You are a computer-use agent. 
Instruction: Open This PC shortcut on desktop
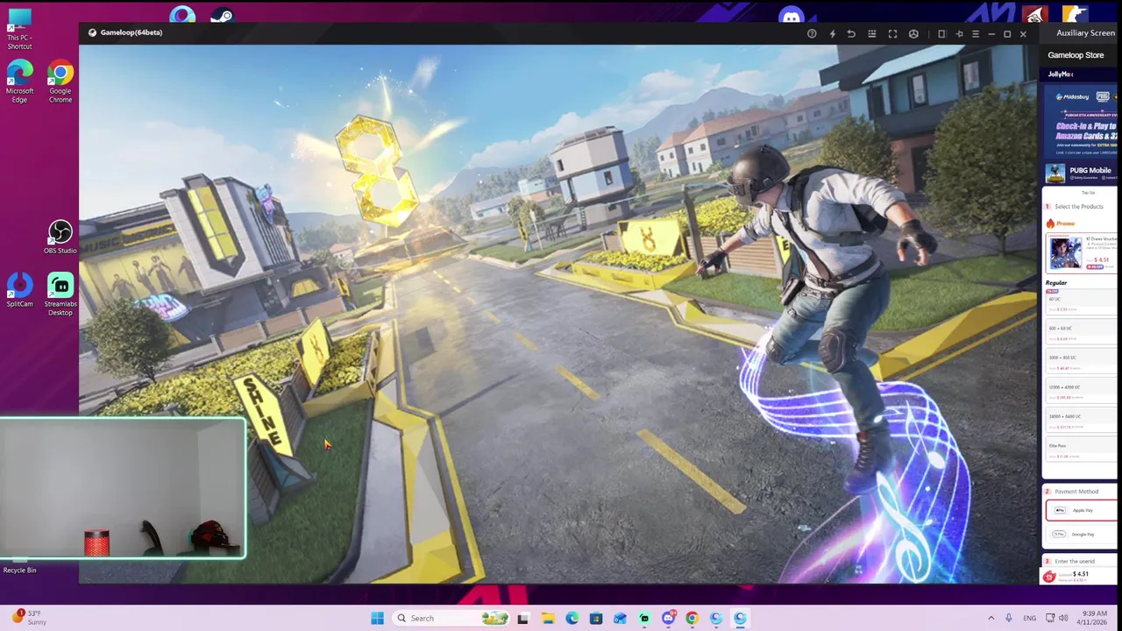coord(19,28)
